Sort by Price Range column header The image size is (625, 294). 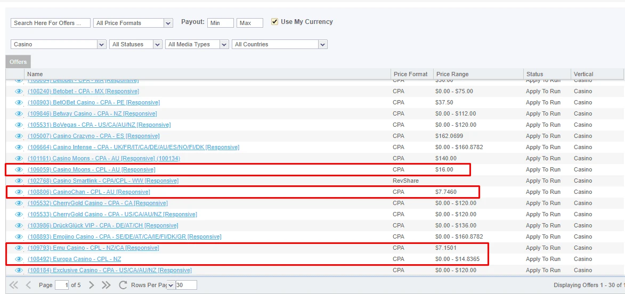click(x=478, y=74)
